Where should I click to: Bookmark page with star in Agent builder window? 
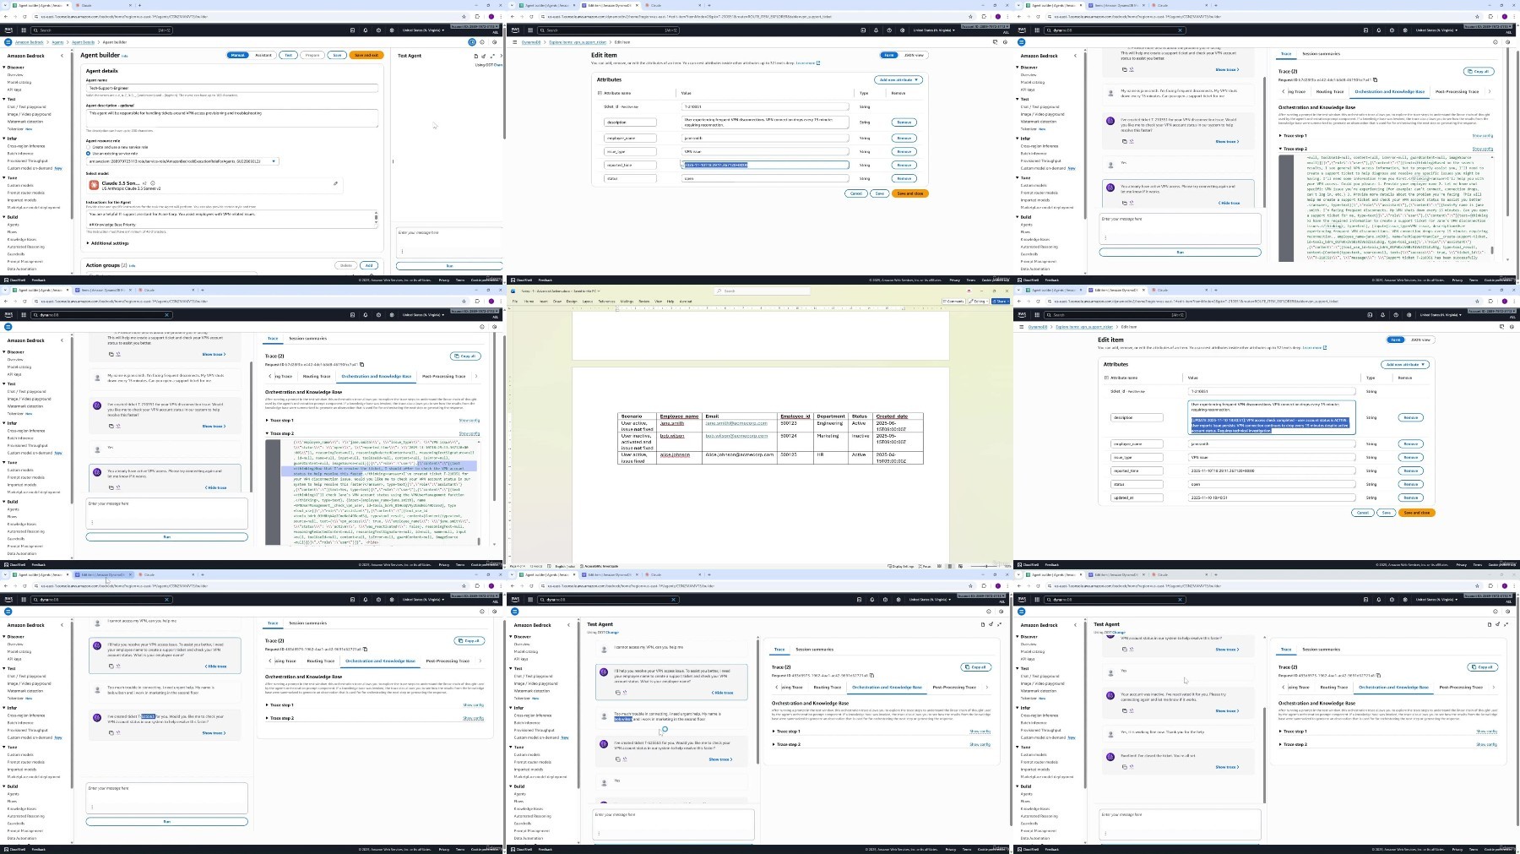coord(464,16)
